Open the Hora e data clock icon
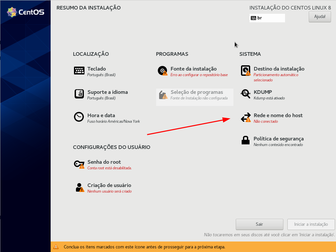The image size is (336, 252). (79, 117)
